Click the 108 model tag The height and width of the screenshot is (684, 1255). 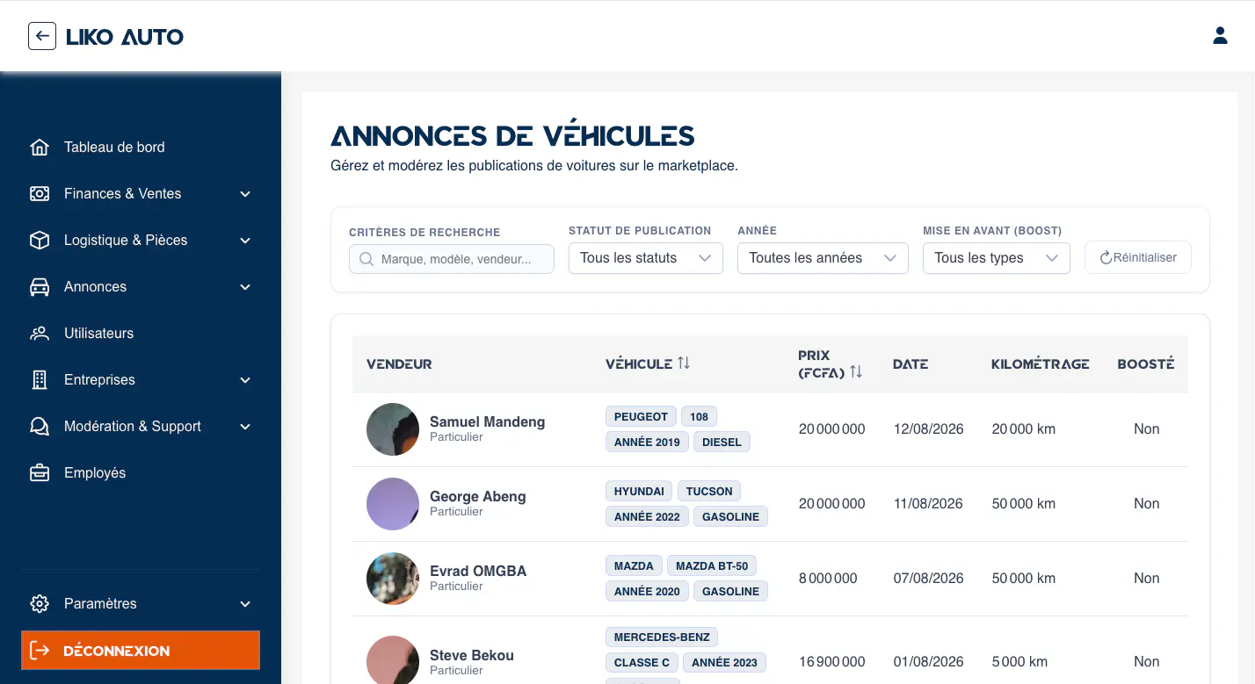click(700, 416)
